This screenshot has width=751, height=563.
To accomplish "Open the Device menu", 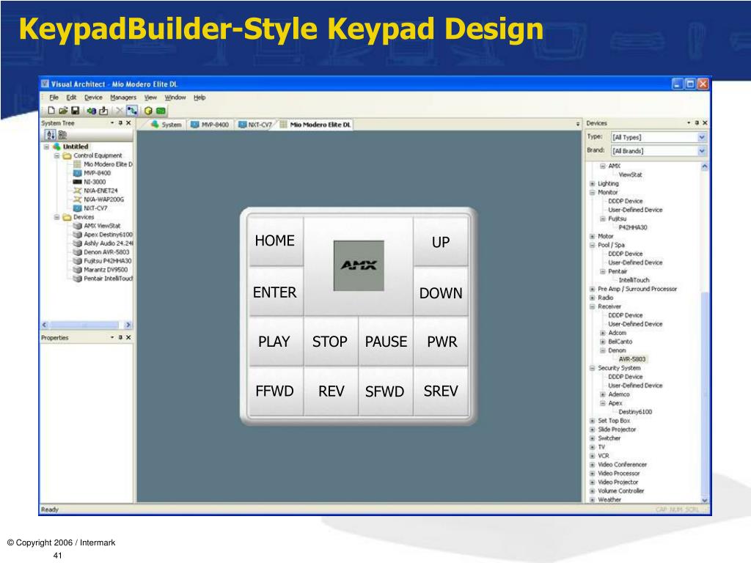I will (x=93, y=97).
